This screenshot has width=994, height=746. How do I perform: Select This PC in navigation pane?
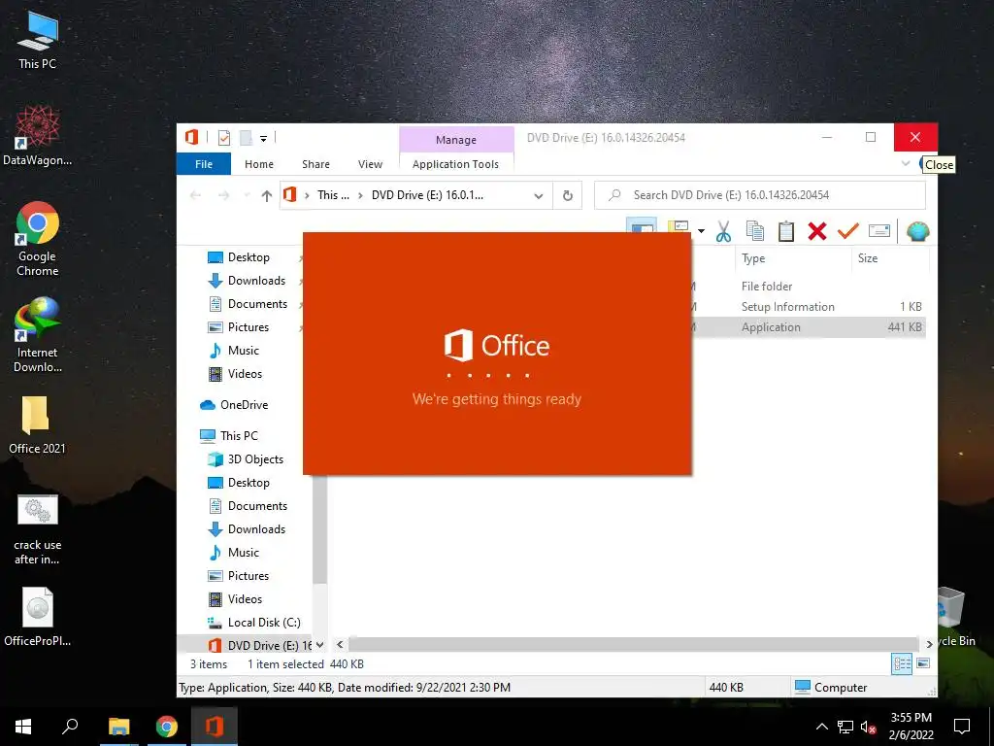pyautogui.click(x=239, y=436)
